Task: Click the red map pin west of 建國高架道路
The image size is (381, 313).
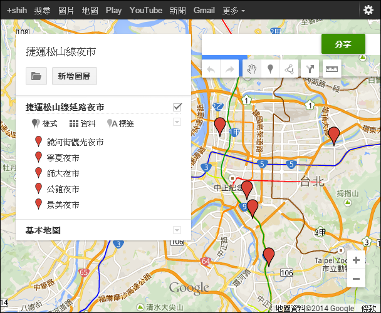Action: click(x=220, y=127)
